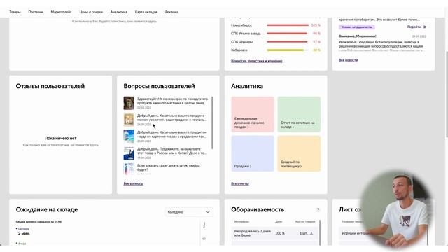Open the Аналитика menu in top bar
Image resolution: width=448 pixels, height=252 pixels.
[119, 12]
